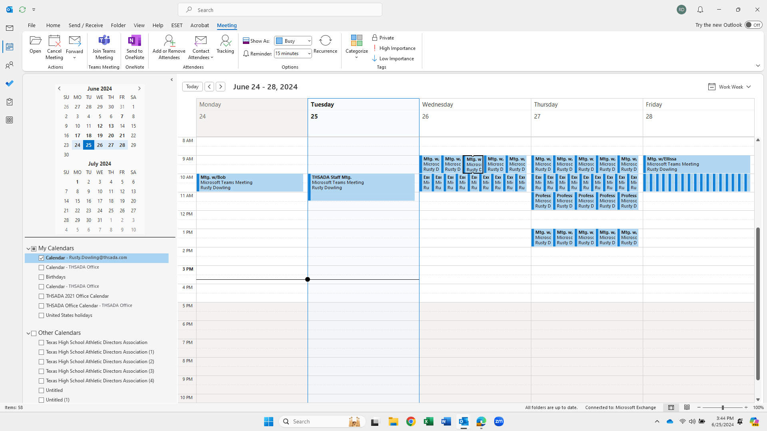Open the Show As dropdown
The image size is (767, 431).
[309, 41]
